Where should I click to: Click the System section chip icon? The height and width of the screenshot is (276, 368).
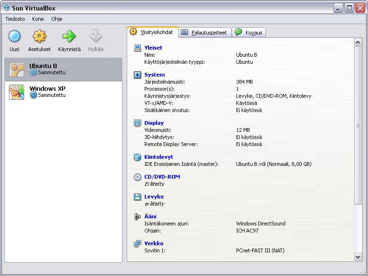click(x=137, y=75)
